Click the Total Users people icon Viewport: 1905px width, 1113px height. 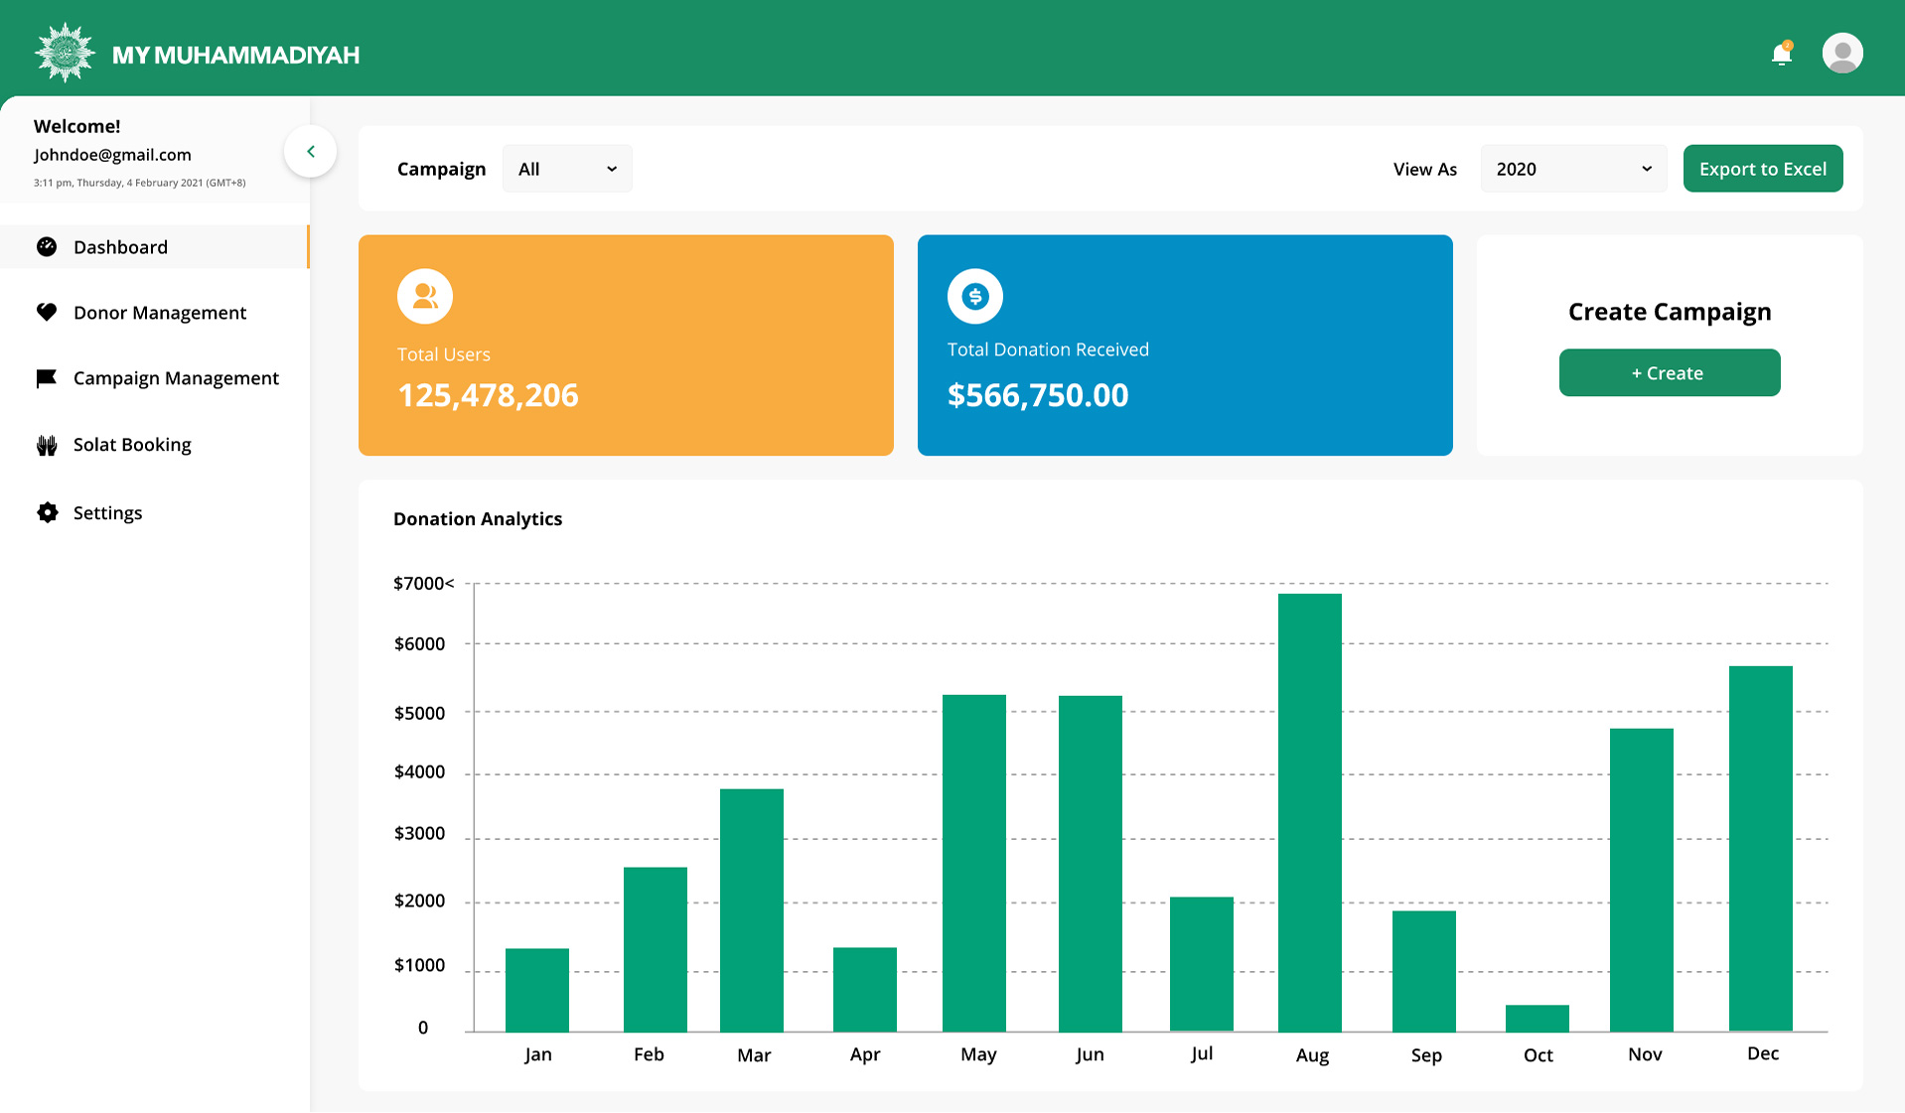(425, 296)
